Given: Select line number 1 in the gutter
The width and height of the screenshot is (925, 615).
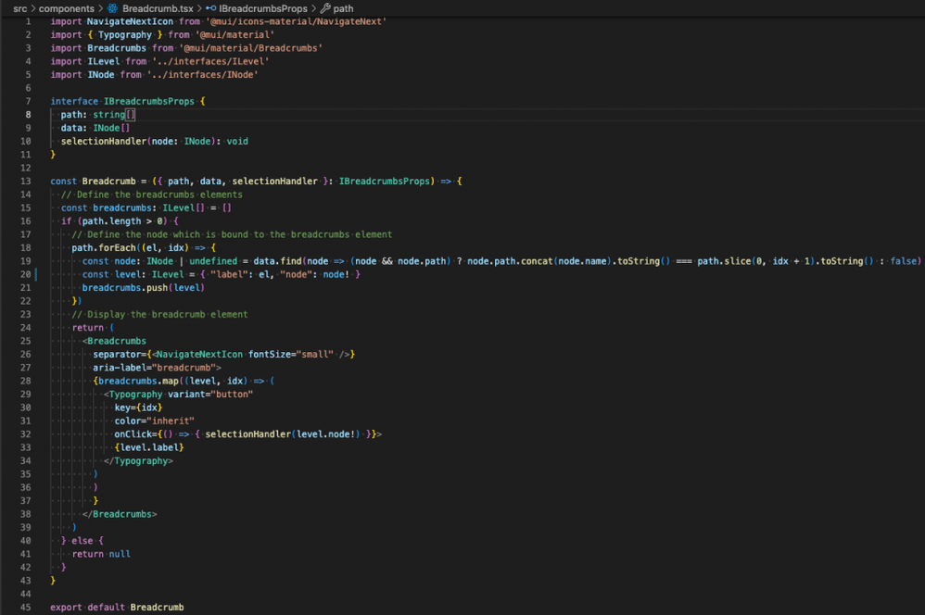Looking at the screenshot, I should point(28,21).
